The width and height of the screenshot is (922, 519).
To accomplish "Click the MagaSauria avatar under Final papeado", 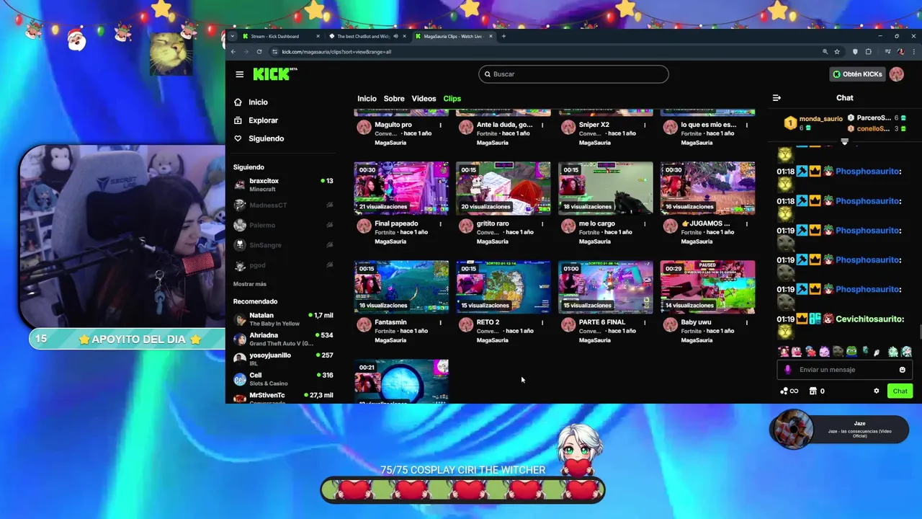I will (x=364, y=226).
